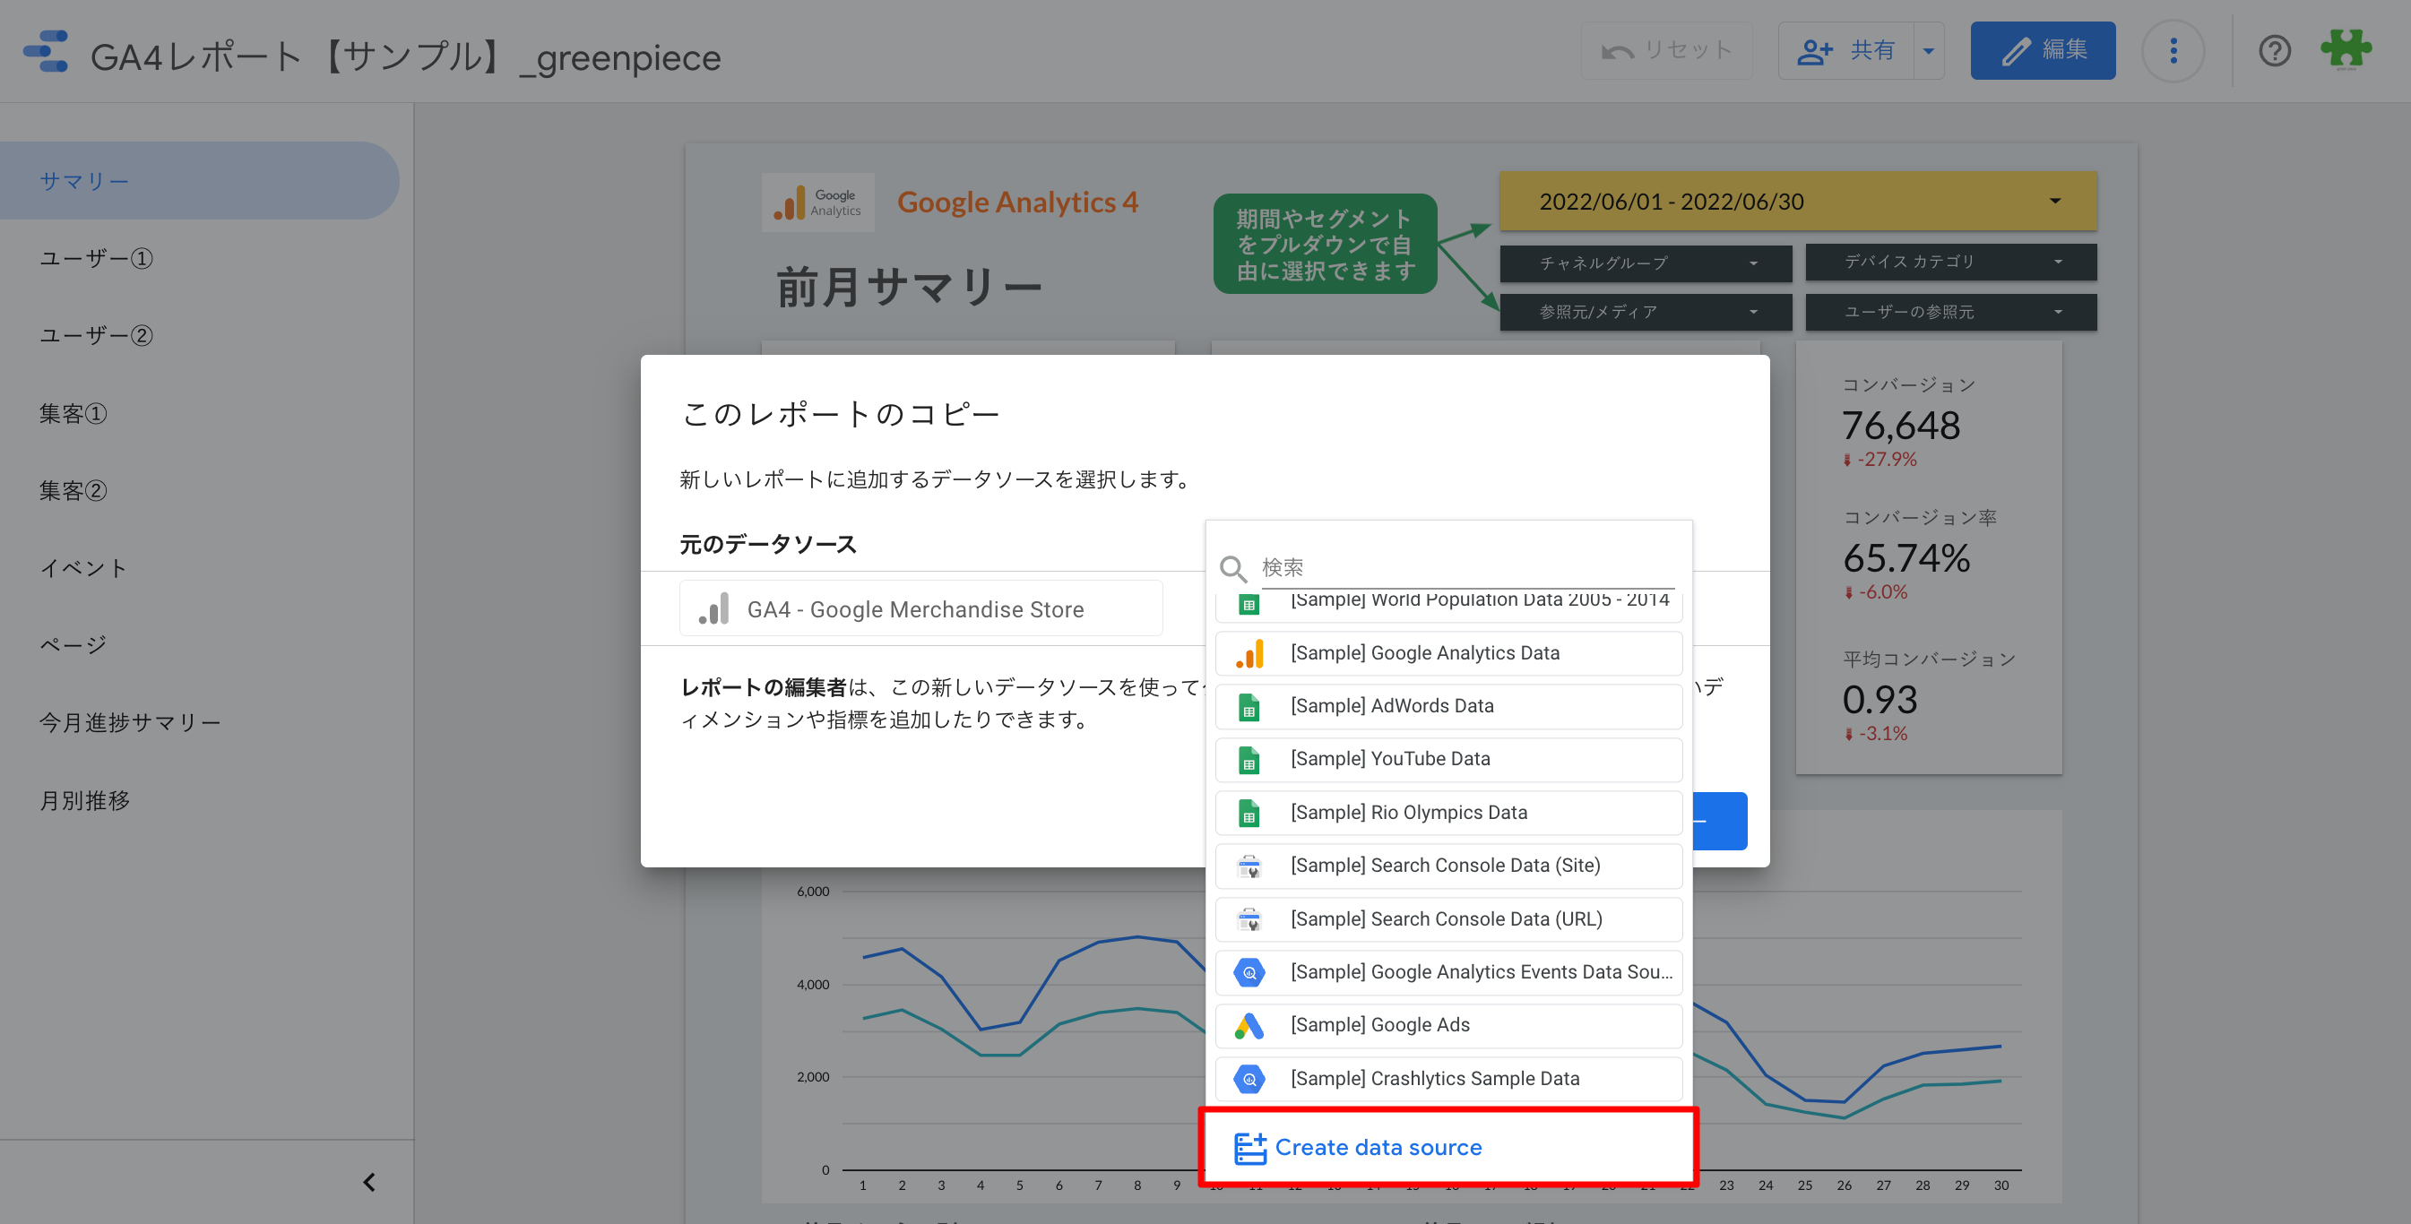Expand the ユーザーの参照元 filter dropdown
Screen dimensions: 2411x1224
pyautogui.click(x=1950, y=312)
